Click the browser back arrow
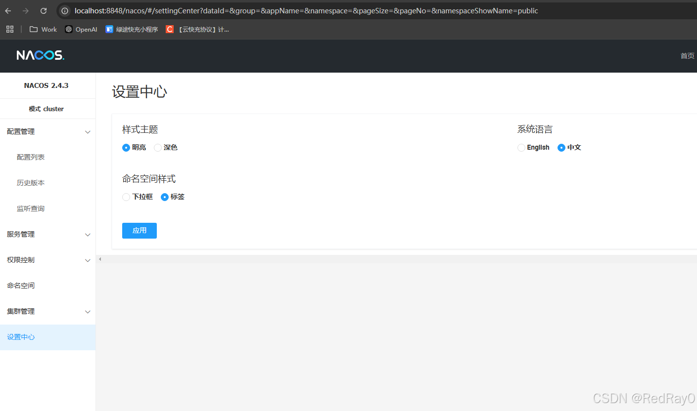Viewport: 697px width, 411px height. (x=8, y=10)
